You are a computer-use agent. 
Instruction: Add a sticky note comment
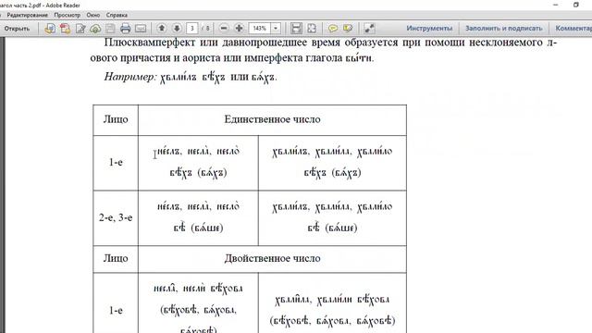click(333, 29)
